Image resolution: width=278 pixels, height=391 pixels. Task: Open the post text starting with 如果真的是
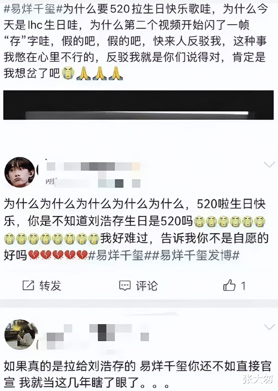pyautogui.click(x=138, y=374)
